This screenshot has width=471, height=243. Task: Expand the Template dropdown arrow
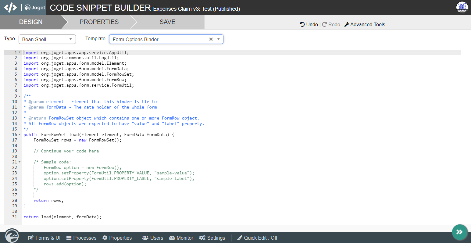(x=218, y=39)
